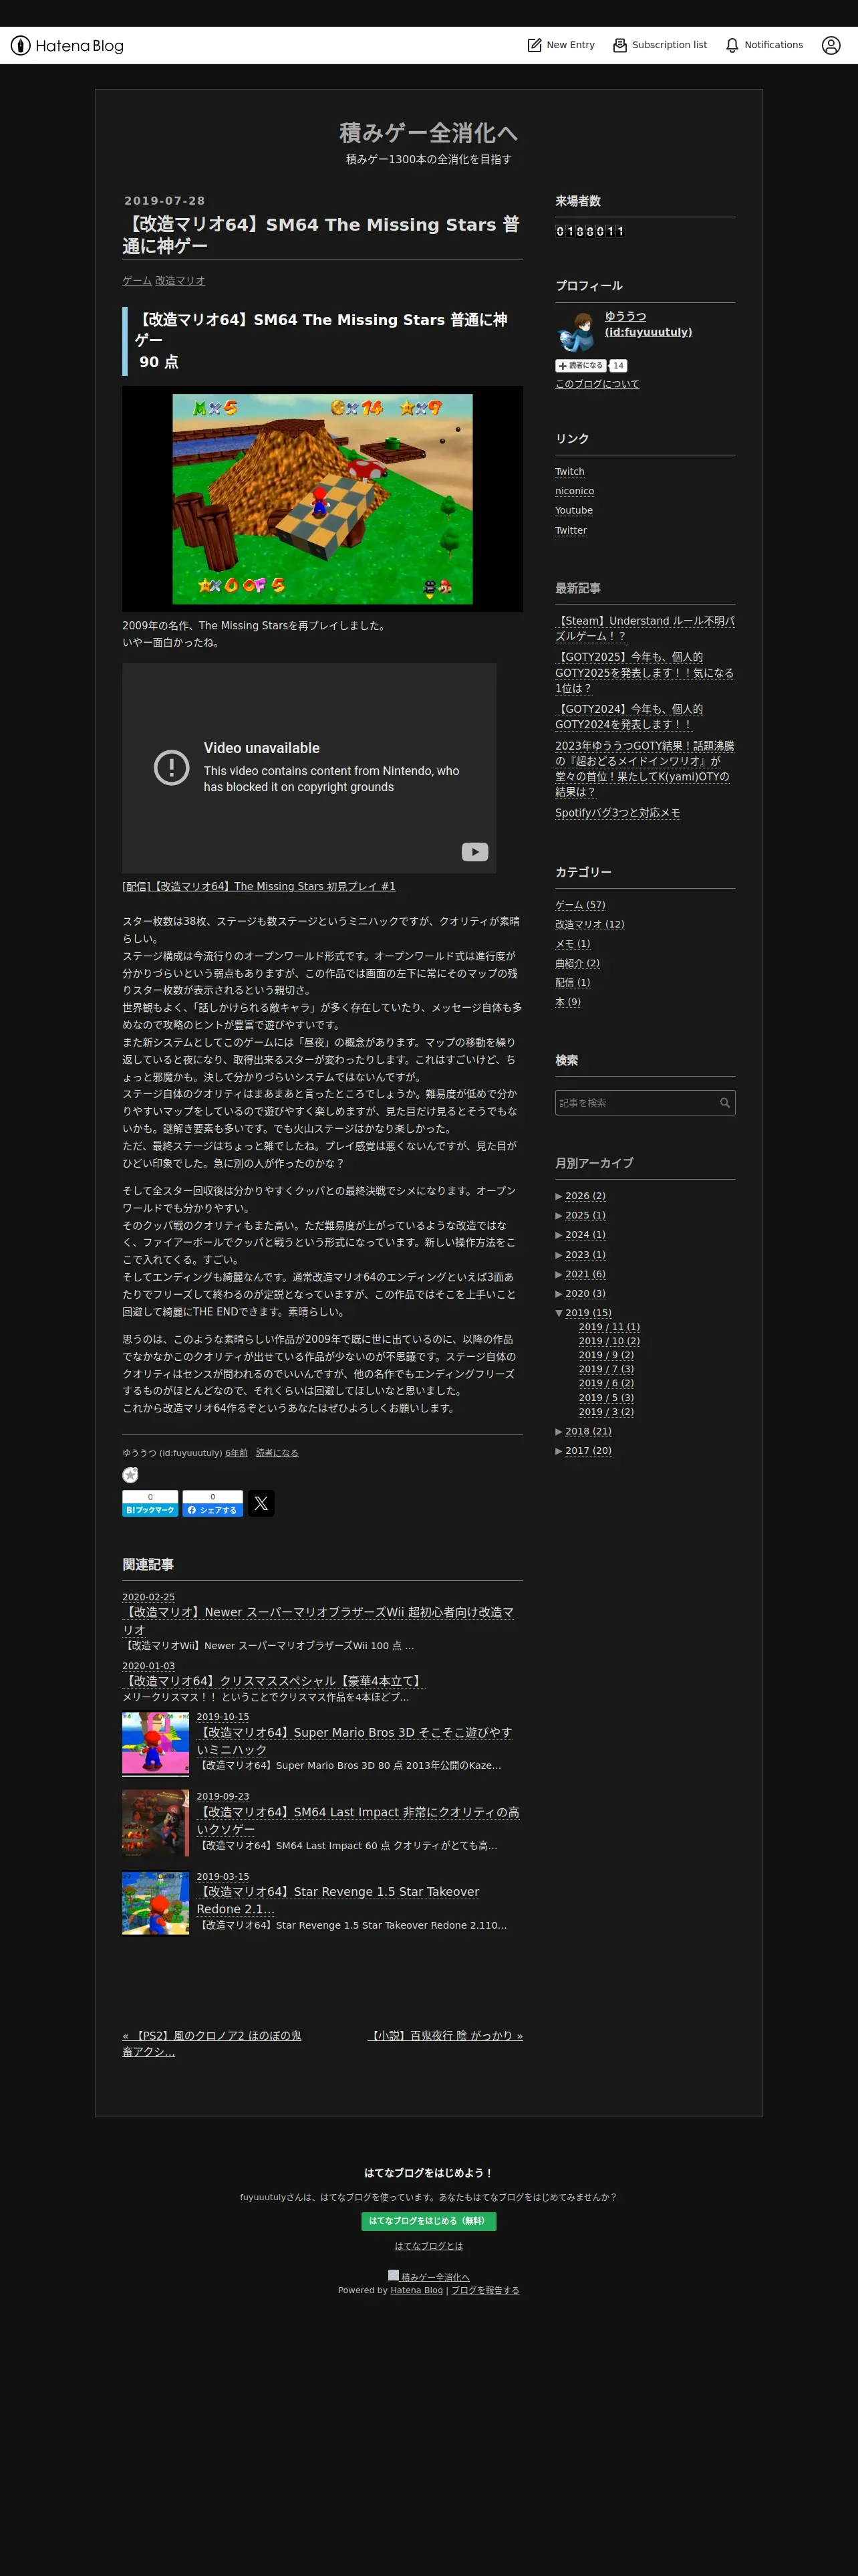Open the blog title 積みゲー全消化へ
The image size is (858, 2576).
click(x=428, y=133)
